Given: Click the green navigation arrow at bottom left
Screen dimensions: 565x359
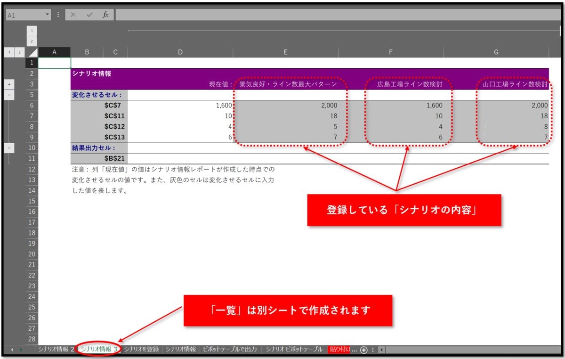Looking at the screenshot, I should 20,350.
